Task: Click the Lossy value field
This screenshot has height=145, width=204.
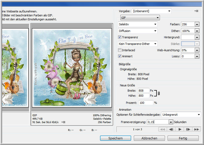Action: [x=188, y=56]
